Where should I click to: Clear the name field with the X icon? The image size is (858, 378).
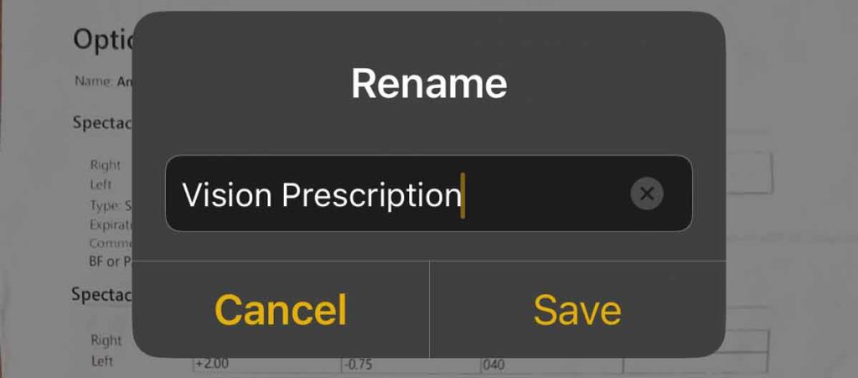[x=646, y=194]
